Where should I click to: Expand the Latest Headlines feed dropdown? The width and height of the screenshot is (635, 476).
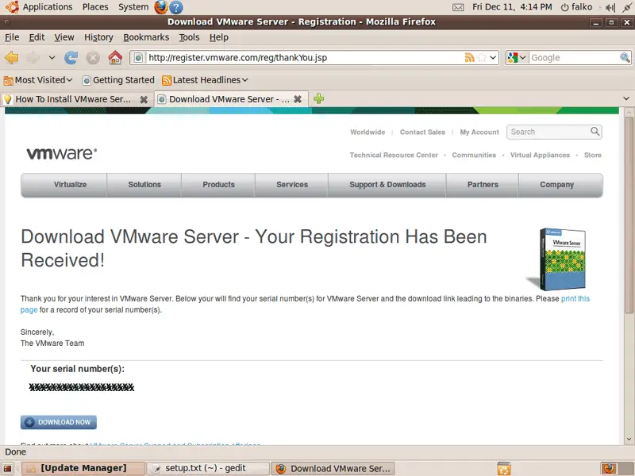coord(205,80)
